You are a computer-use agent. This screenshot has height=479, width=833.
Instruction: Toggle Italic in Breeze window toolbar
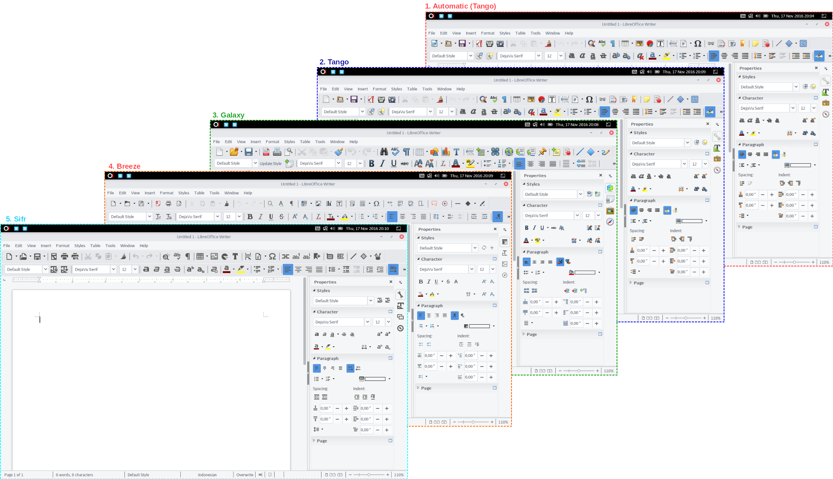[x=260, y=217]
